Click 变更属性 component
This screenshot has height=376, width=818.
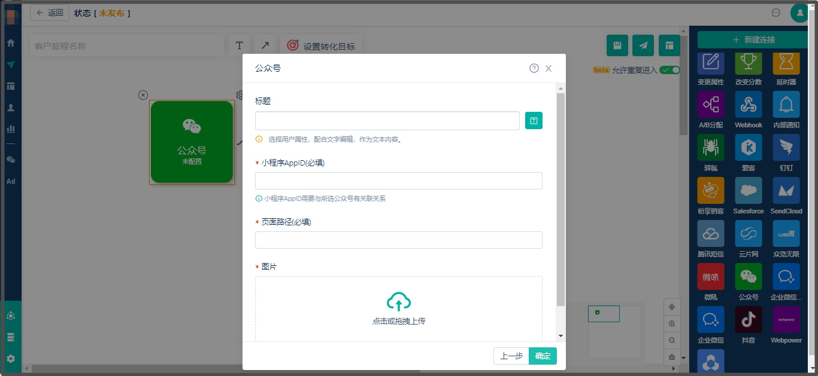pos(711,65)
